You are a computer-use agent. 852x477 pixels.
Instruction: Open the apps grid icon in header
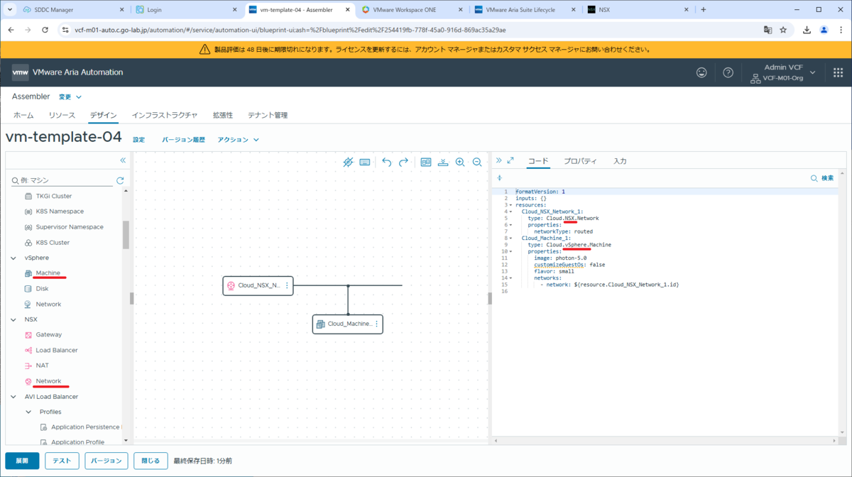[838, 72]
